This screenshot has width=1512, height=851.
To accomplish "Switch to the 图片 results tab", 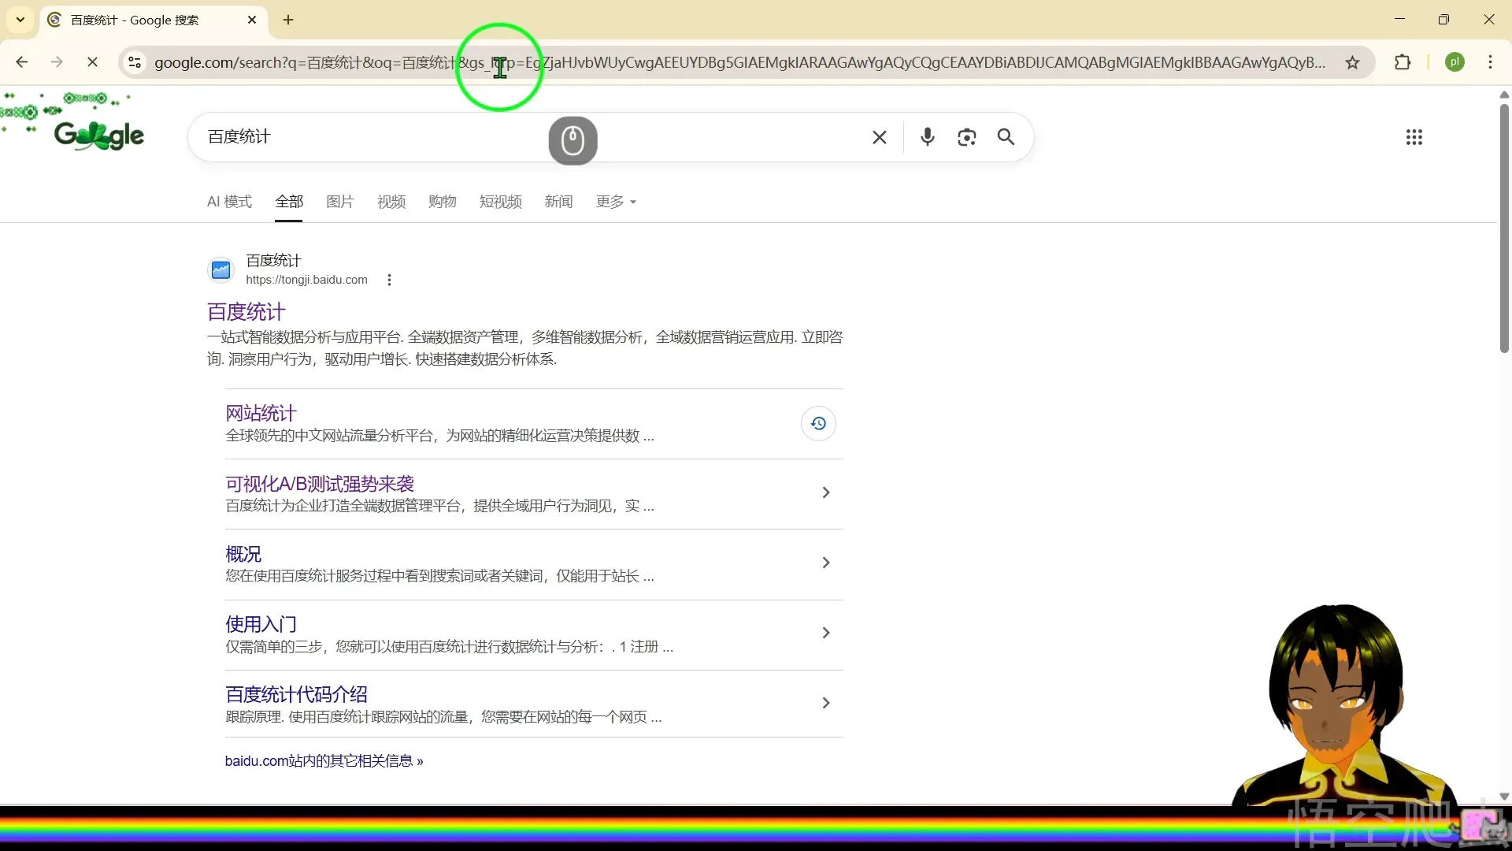I will coord(339,202).
